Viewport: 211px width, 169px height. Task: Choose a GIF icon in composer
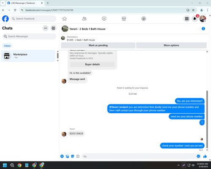coord(78,156)
